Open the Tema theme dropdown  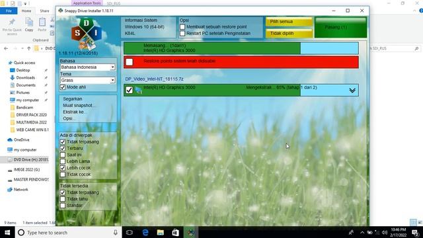[88, 80]
